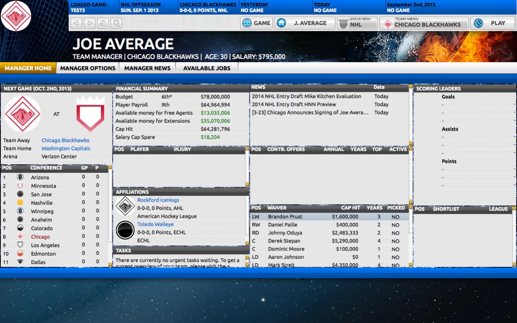The image size is (517, 323).
Task: Open the Team Menu Chicago Blackhawks dropdown
Action: point(424,23)
